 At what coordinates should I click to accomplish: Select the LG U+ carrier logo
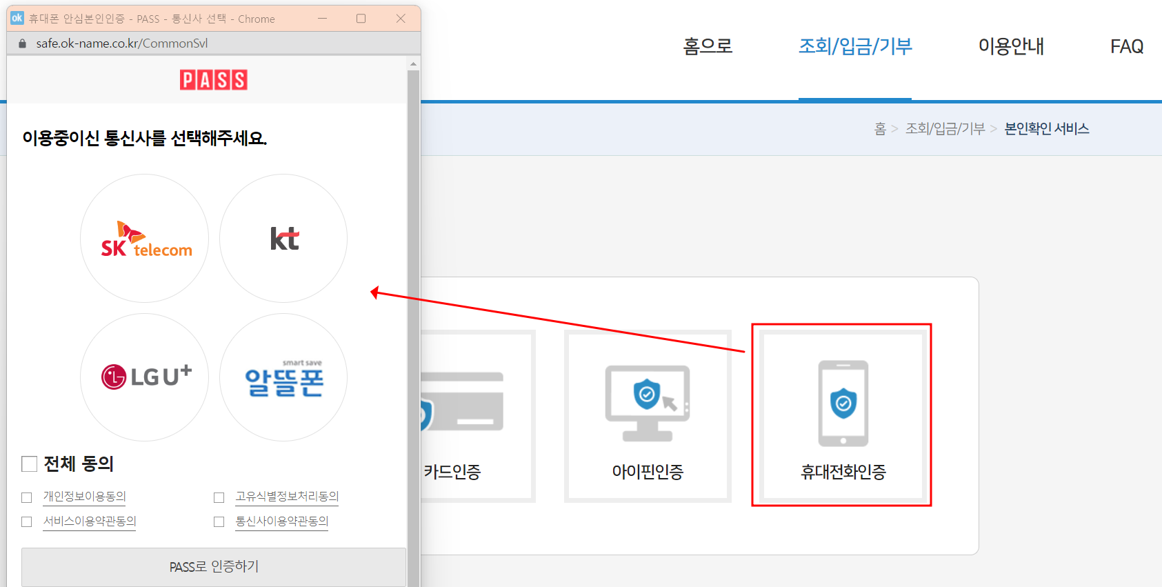pos(145,377)
